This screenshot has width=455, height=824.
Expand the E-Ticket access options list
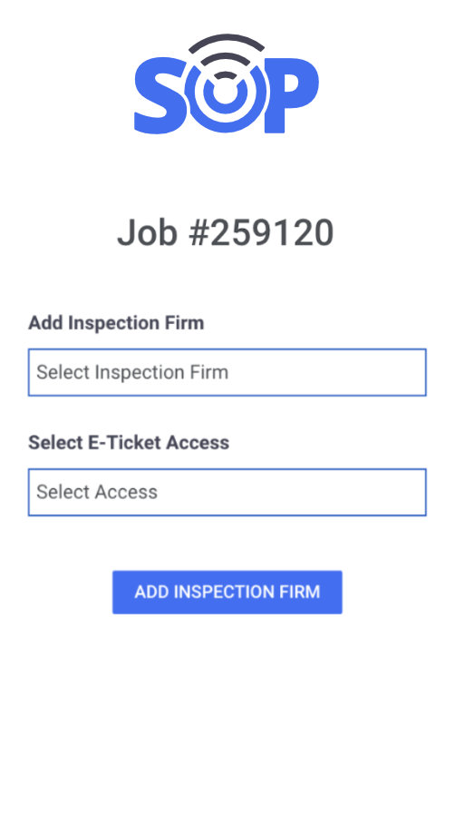(227, 492)
